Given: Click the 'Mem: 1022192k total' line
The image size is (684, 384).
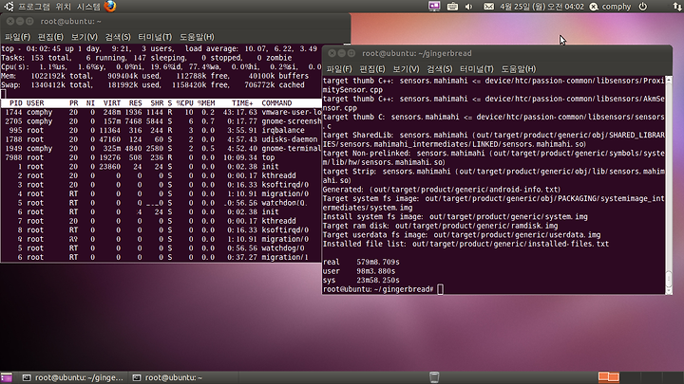Looking at the screenshot, I should point(155,76).
